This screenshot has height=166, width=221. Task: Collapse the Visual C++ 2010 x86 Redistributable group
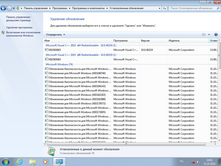(x=81, y=55)
